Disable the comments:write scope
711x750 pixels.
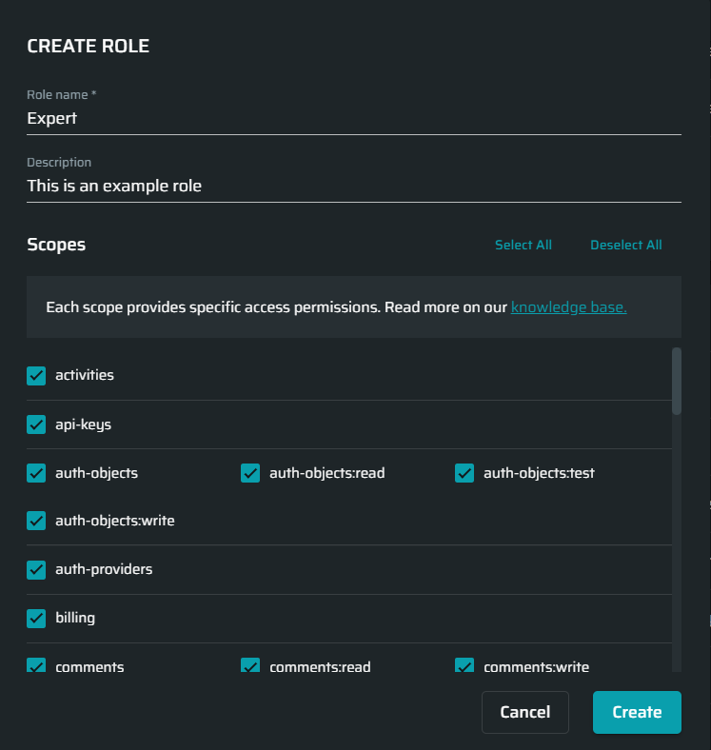tap(464, 665)
